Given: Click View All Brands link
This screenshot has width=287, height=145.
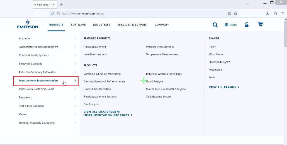Looking at the screenshot, I should click(224, 87).
